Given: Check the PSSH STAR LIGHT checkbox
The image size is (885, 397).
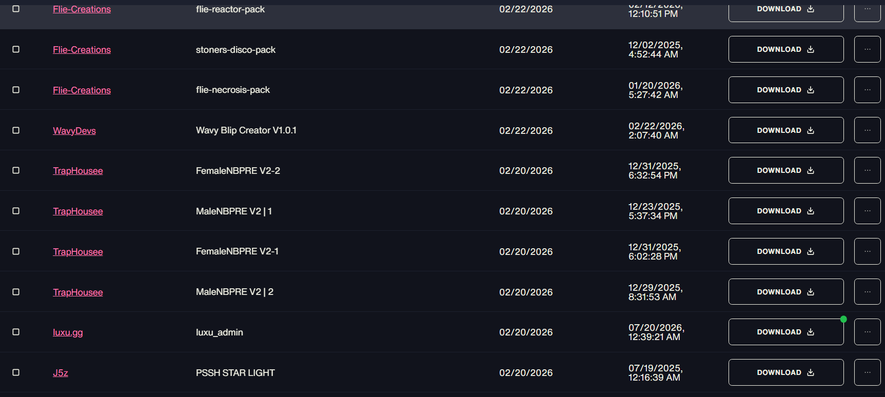Looking at the screenshot, I should point(16,372).
